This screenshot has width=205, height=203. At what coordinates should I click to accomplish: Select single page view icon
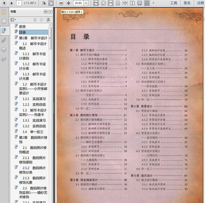point(118,3)
